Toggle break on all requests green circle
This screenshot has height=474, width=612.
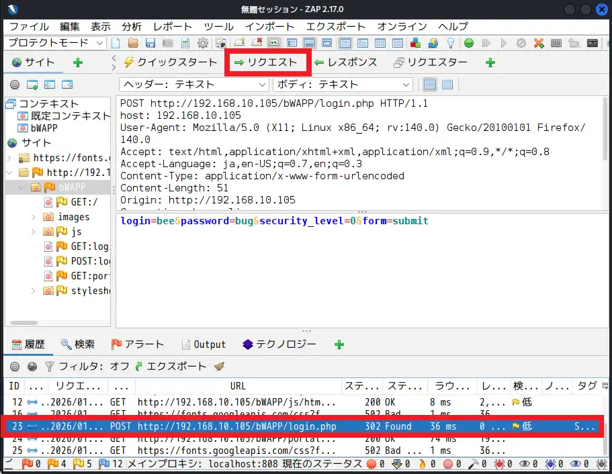pyautogui.click(x=469, y=42)
